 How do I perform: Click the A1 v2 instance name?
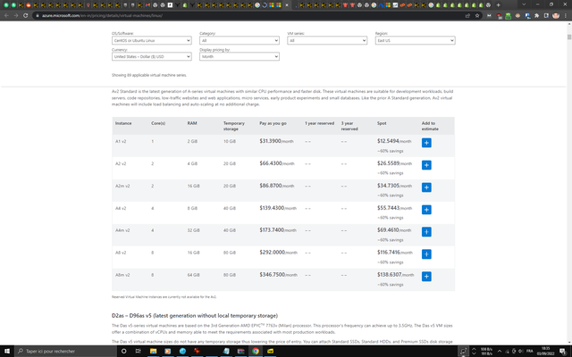(x=121, y=141)
